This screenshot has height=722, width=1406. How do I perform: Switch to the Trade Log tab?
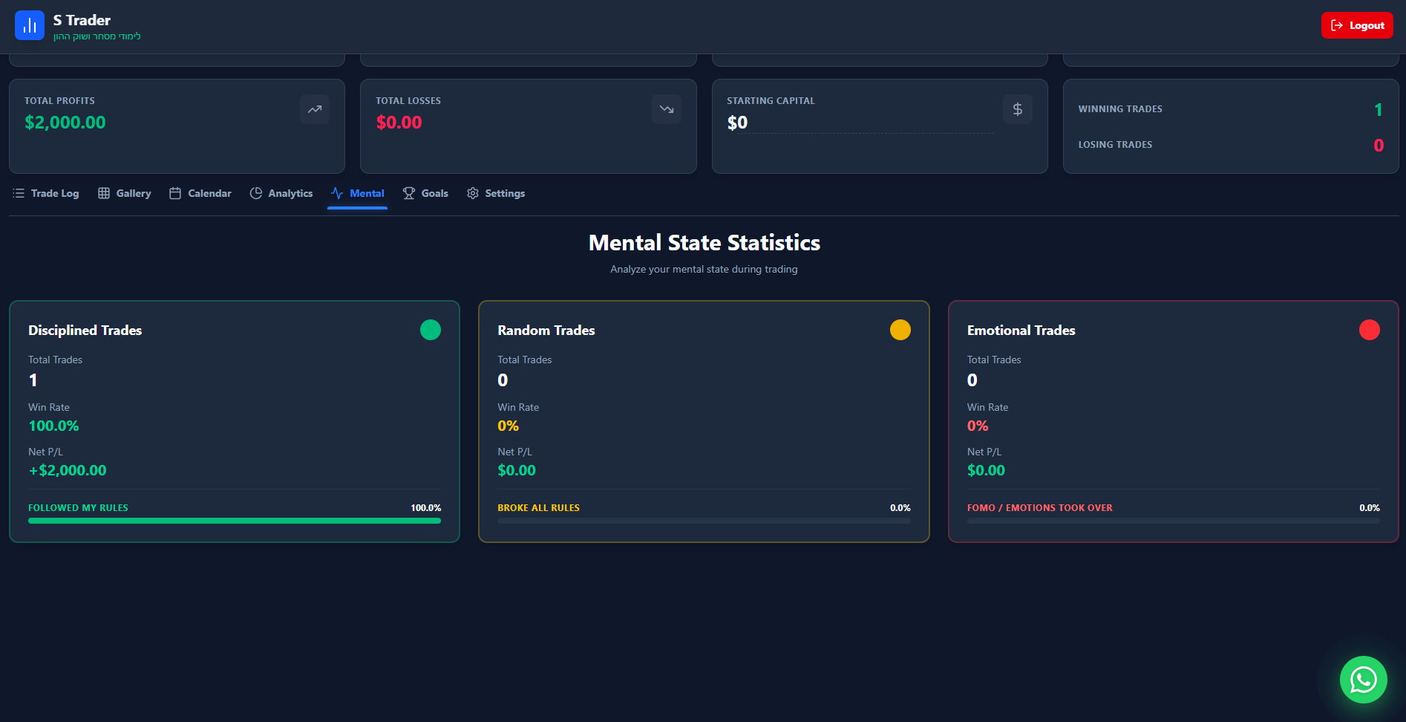pyautogui.click(x=46, y=193)
